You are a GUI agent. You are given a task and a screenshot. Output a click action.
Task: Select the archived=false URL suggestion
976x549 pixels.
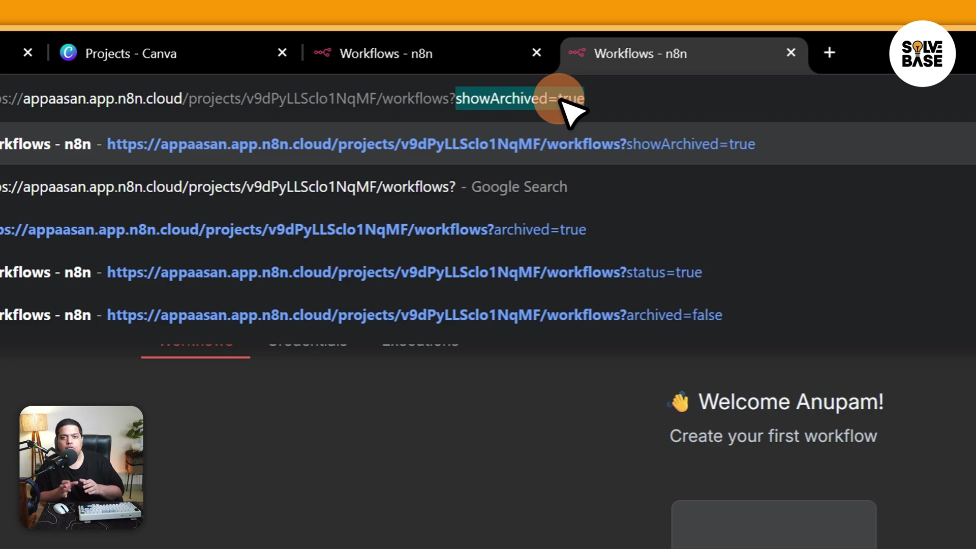pyautogui.click(x=414, y=315)
